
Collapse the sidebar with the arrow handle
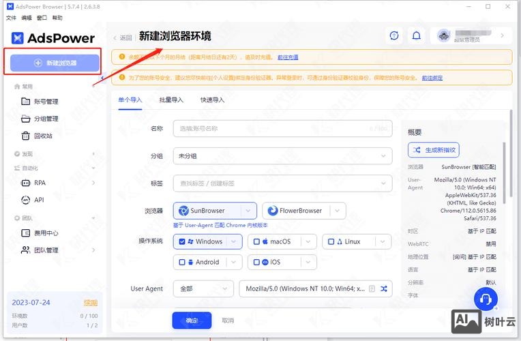[x=103, y=78]
